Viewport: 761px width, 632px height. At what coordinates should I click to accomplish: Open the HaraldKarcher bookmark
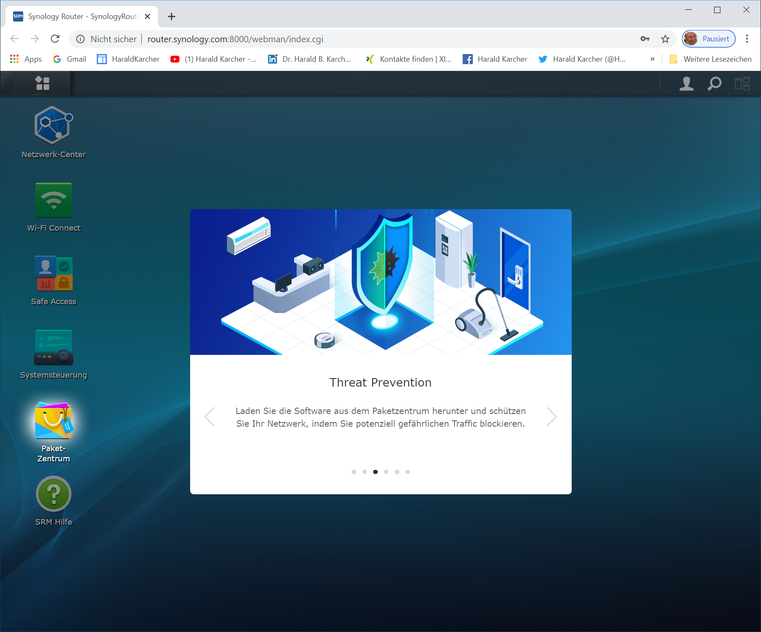(x=128, y=59)
